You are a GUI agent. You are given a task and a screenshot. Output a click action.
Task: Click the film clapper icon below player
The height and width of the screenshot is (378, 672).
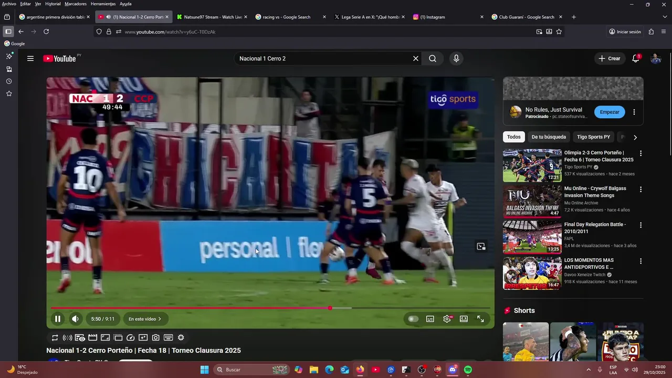(92, 338)
